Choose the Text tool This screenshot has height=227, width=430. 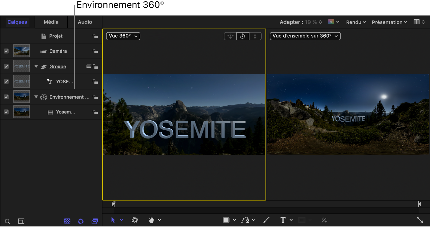click(x=283, y=220)
